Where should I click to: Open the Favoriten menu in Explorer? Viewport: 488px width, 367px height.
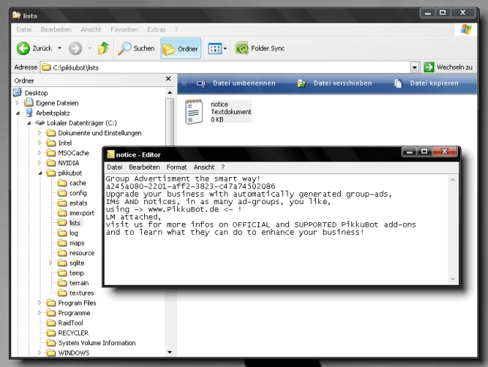(124, 29)
